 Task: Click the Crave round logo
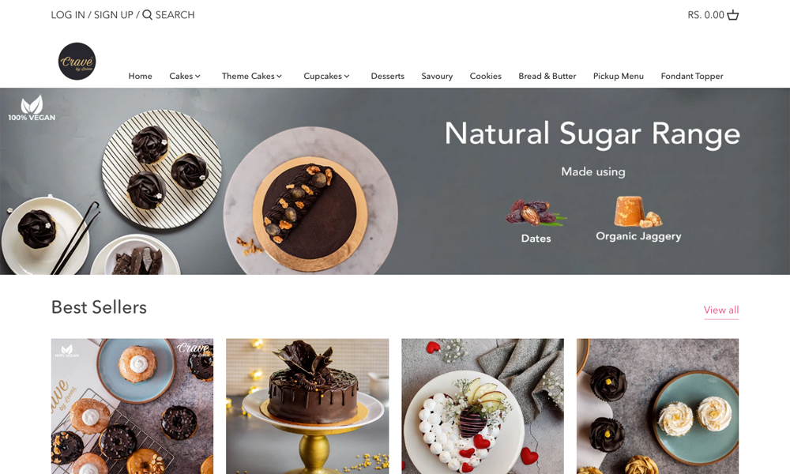[77, 61]
